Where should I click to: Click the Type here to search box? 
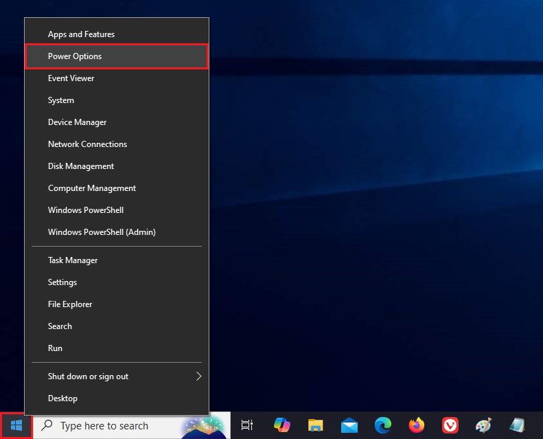132,425
